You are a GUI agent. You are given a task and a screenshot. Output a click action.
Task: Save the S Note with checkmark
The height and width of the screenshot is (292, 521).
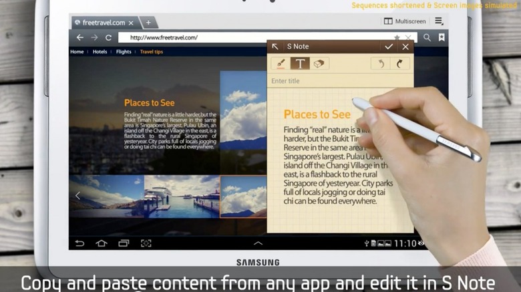(x=389, y=47)
